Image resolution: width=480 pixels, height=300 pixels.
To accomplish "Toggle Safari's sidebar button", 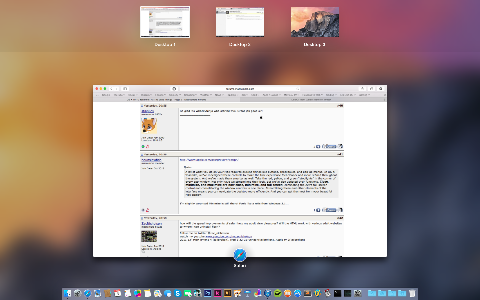I will click(x=125, y=89).
